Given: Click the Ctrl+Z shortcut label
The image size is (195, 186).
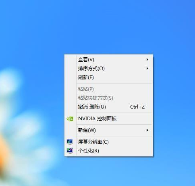Looking at the screenshot, I should point(137,107).
